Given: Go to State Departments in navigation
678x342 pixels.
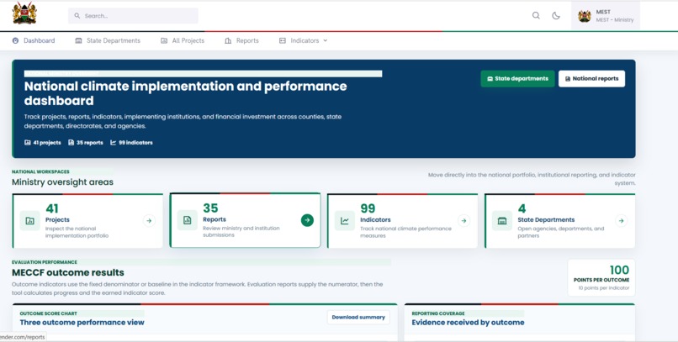Looking at the screenshot, I should [108, 40].
